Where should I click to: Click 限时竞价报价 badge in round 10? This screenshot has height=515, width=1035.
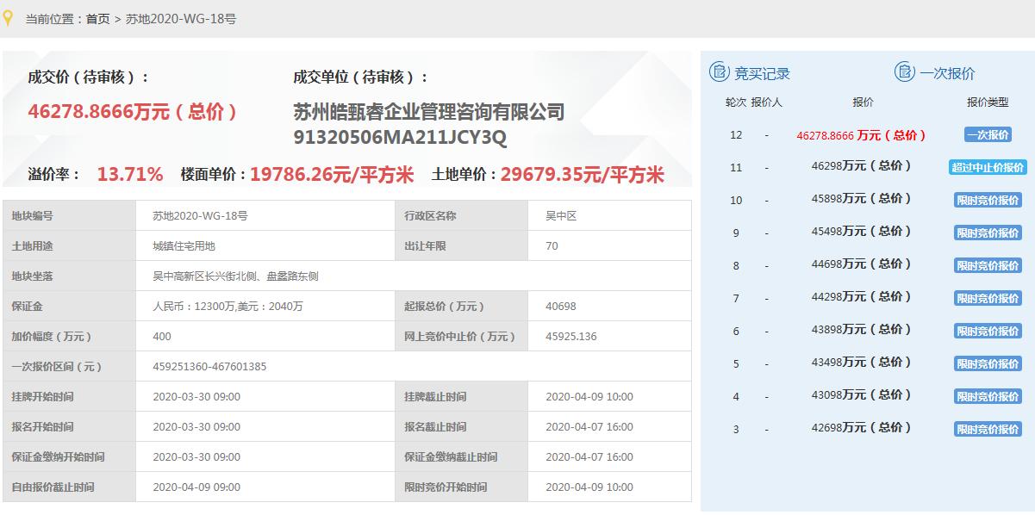pos(988,201)
